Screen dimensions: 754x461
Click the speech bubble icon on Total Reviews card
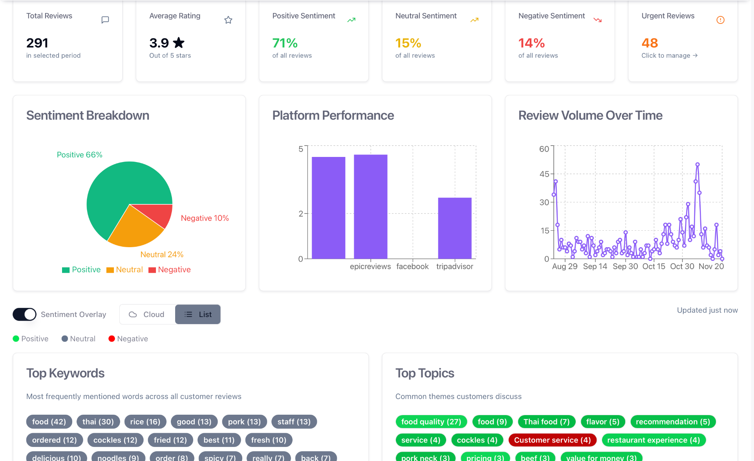pyautogui.click(x=105, y=20)
